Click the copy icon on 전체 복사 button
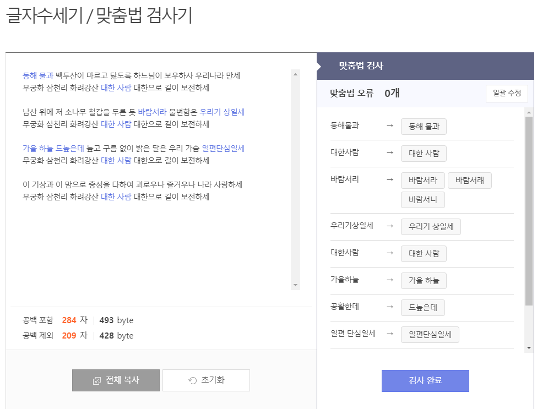Screen dimensions: 548x409 97,381
